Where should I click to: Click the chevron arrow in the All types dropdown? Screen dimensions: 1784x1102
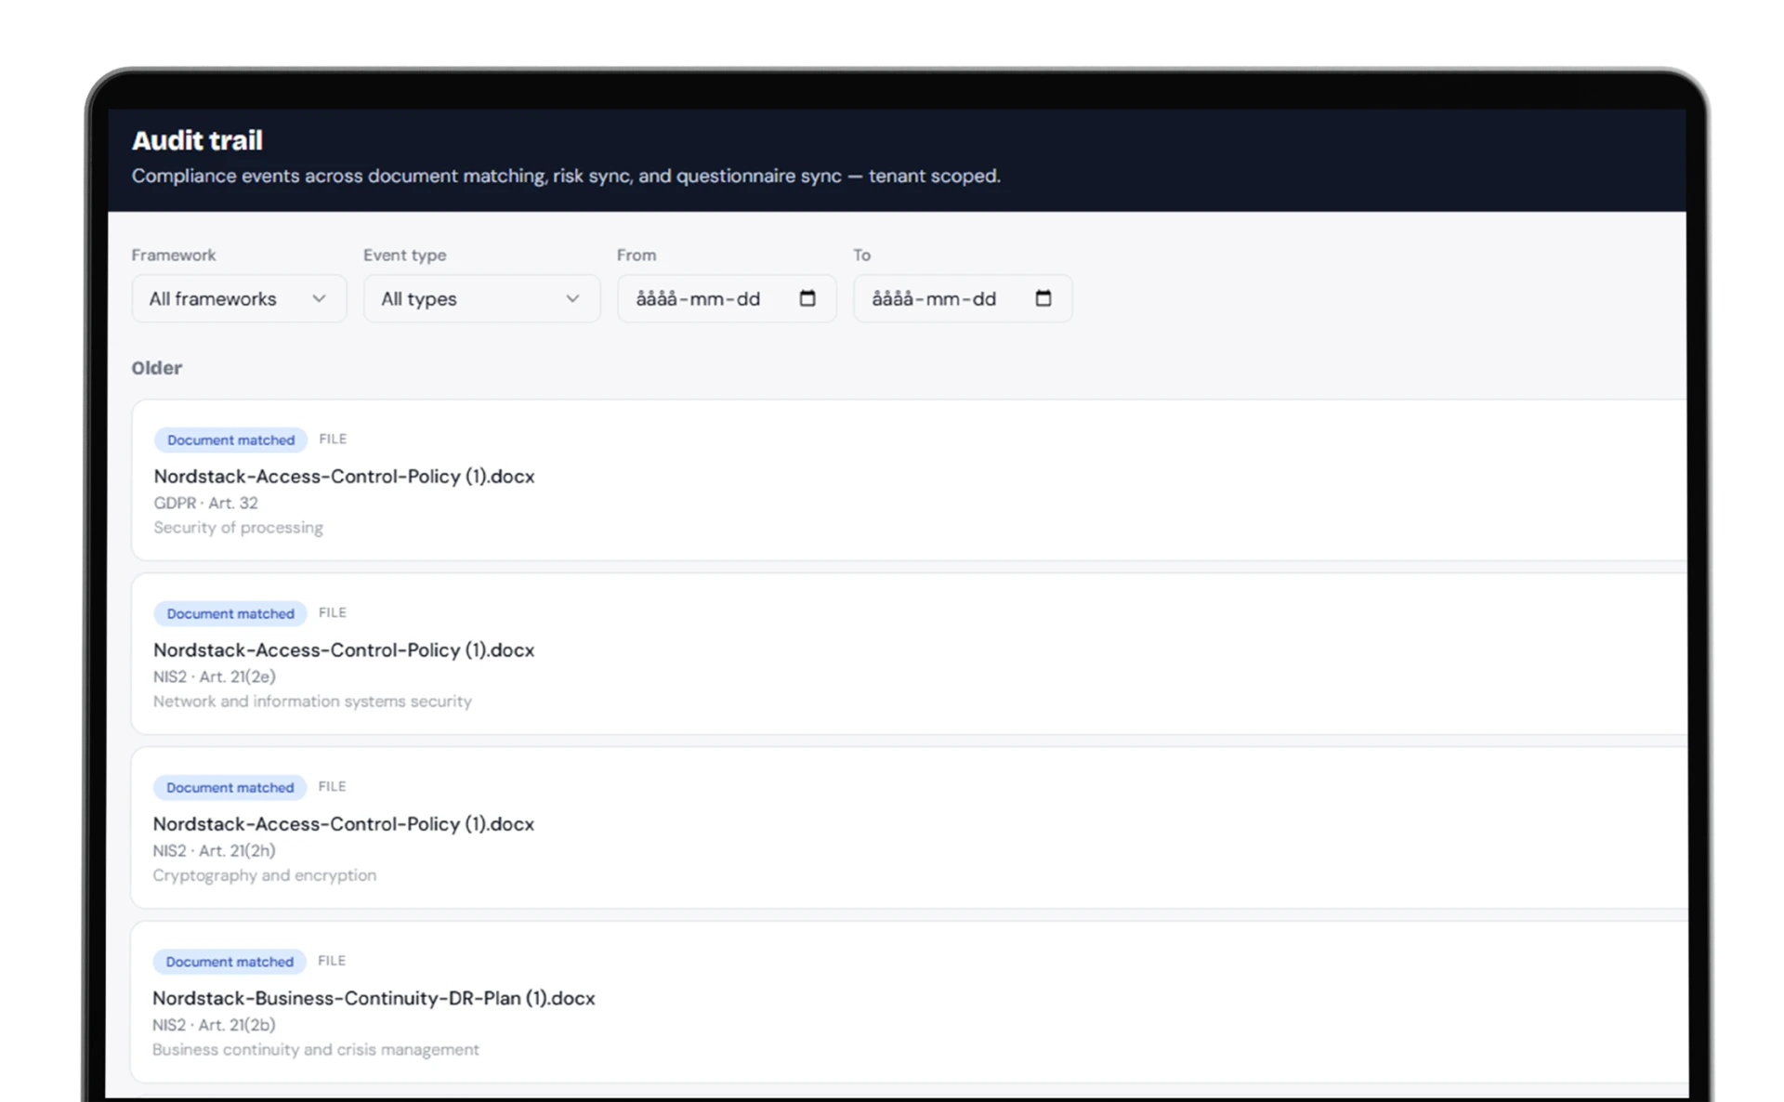click(x=572, y=298)
